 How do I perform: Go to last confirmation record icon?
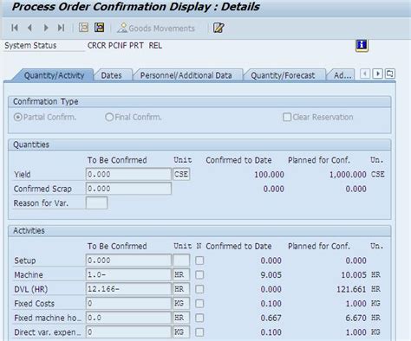[x=61, y=28]
